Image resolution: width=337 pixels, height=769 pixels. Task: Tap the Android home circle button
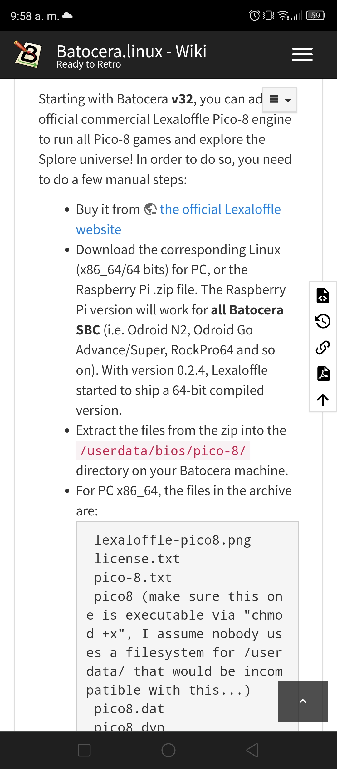168,750
